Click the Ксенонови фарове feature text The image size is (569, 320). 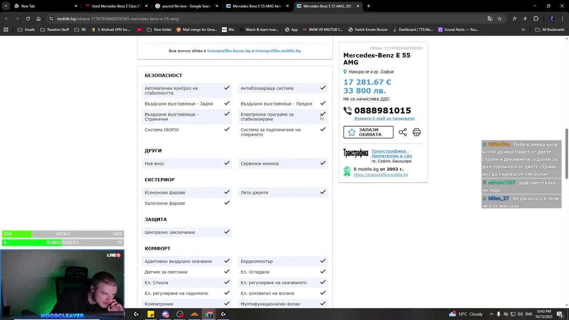point(165,192)
